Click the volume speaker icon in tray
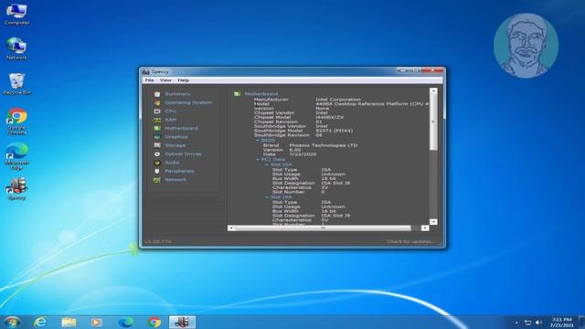 click(538, 323)
